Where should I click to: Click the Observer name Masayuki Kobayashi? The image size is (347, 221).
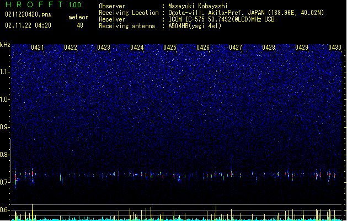tap(198, 6)
